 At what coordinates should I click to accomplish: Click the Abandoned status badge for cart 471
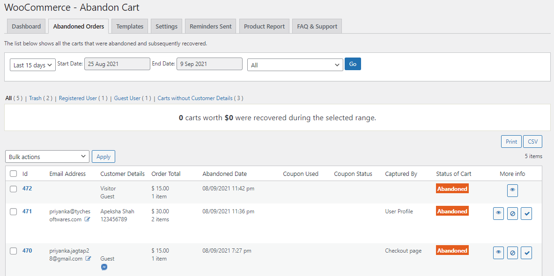(452, 211)
